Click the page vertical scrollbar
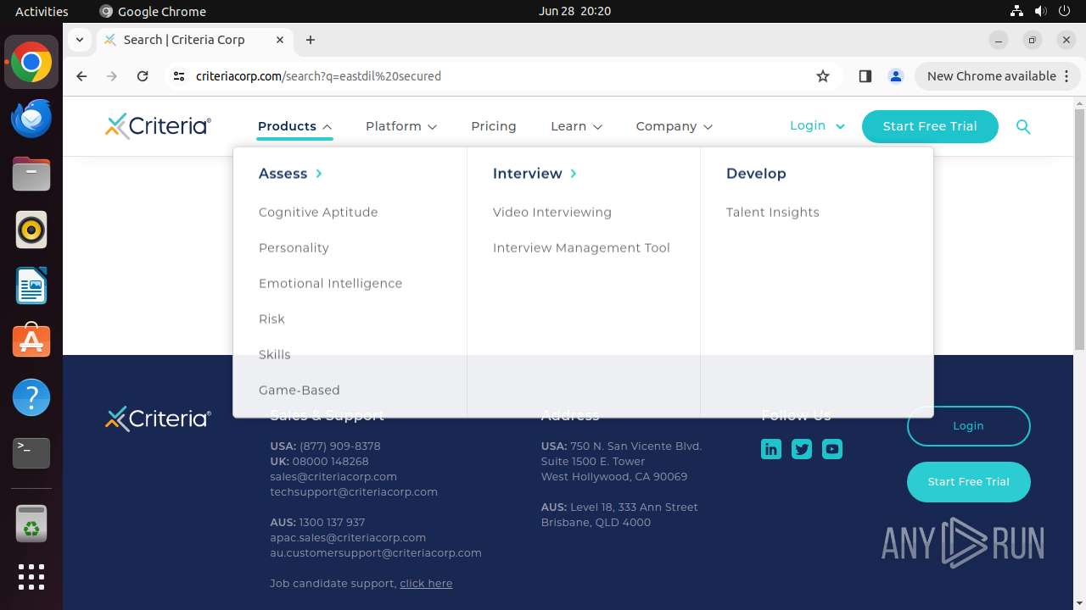The image size is (1086, 610). tap(1079, 229)
